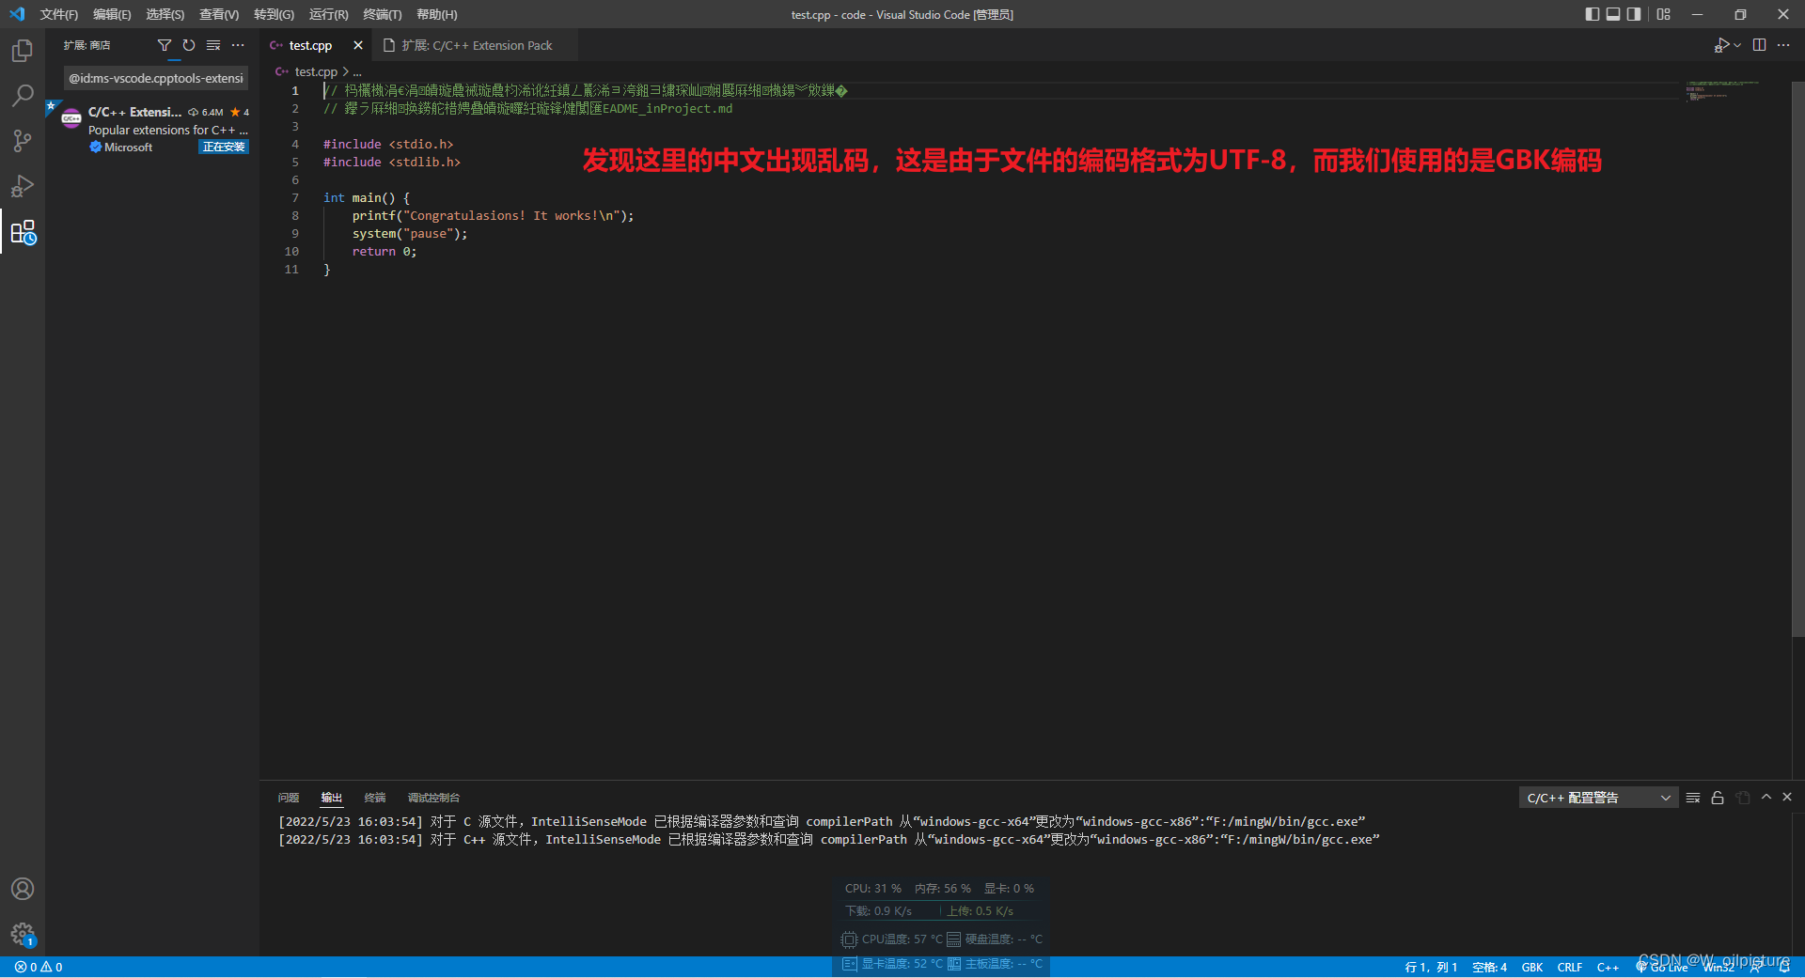Open the 编辑(E) menu
This screenshot has width=1805, height=978.
click(x=112, y=14)
